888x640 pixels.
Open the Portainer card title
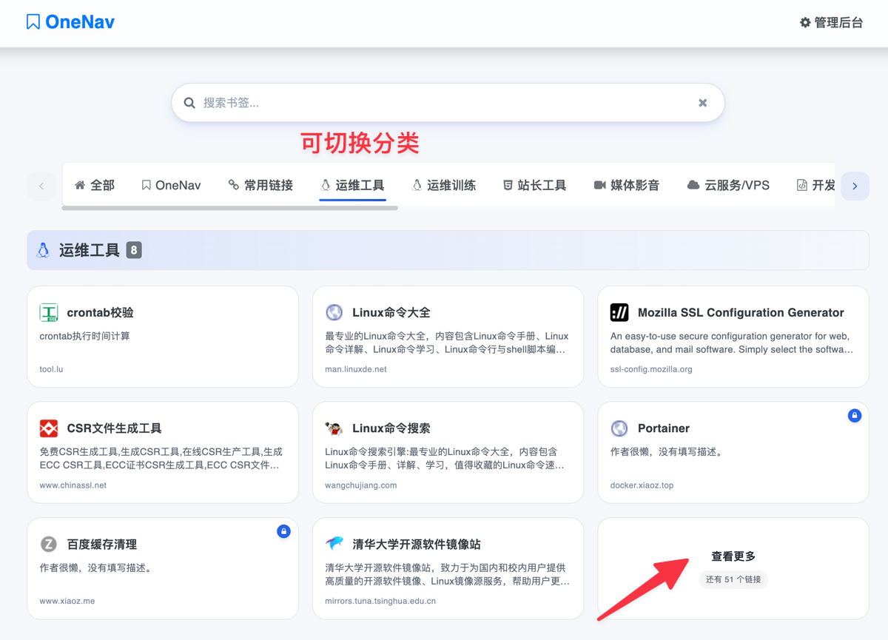click(664, 428)
